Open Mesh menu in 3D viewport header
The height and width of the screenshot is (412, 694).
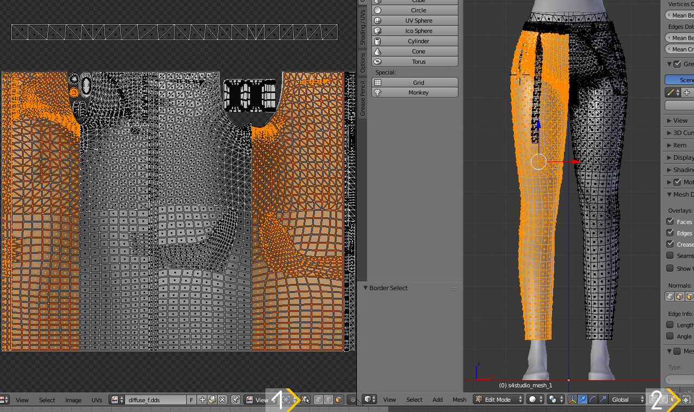pyautogui.click(x=459, y=400)
